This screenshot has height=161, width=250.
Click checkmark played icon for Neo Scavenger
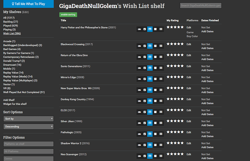(x=145, y=156)
